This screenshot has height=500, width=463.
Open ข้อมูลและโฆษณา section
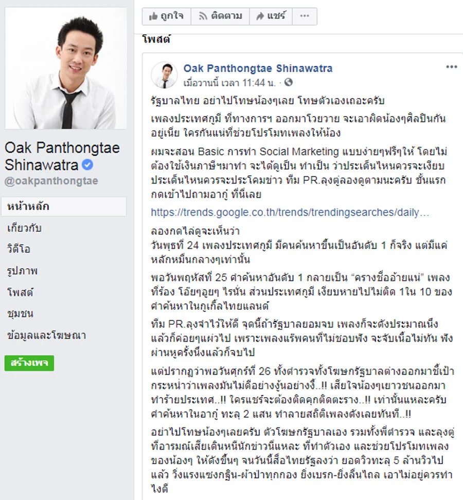[x=46, y=335]
